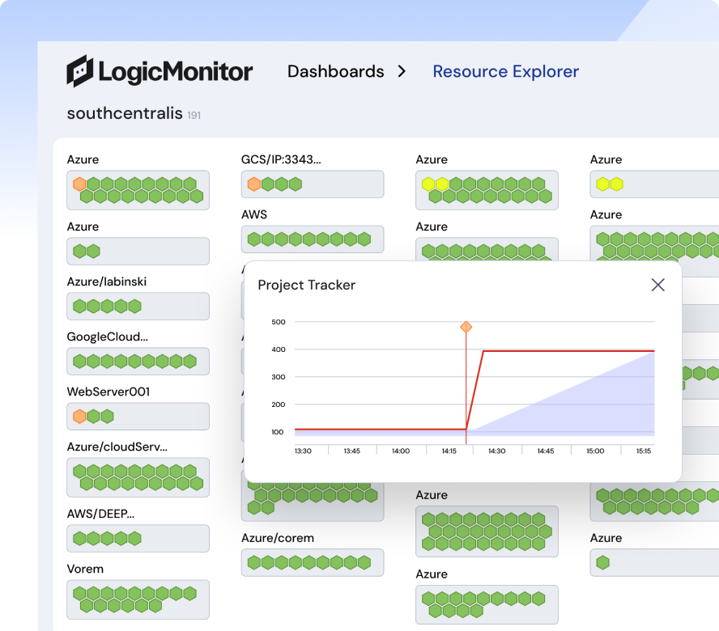Click the LogicMonitor logo
Screen dimensions: 719x631
(x=160, y=71)
